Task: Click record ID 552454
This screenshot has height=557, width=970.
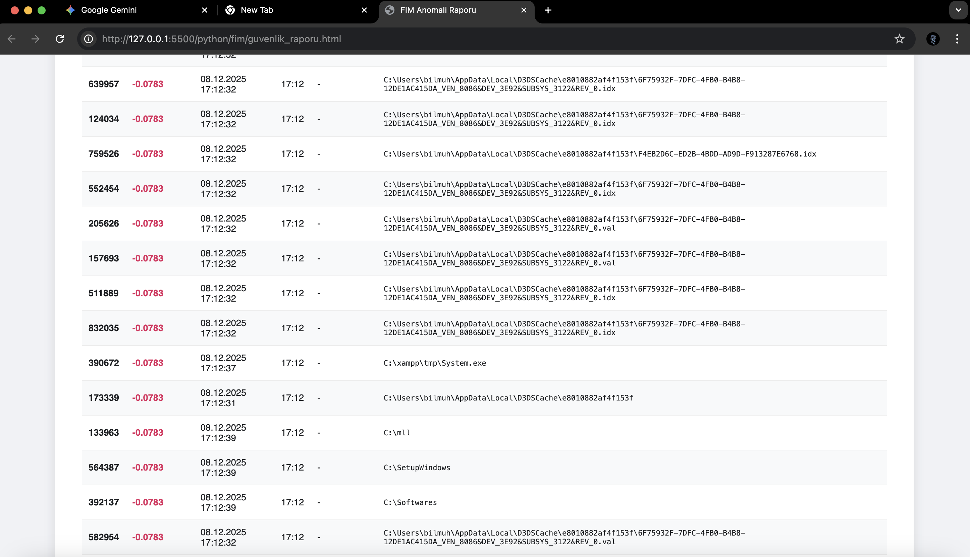Action: coord(104,189)
